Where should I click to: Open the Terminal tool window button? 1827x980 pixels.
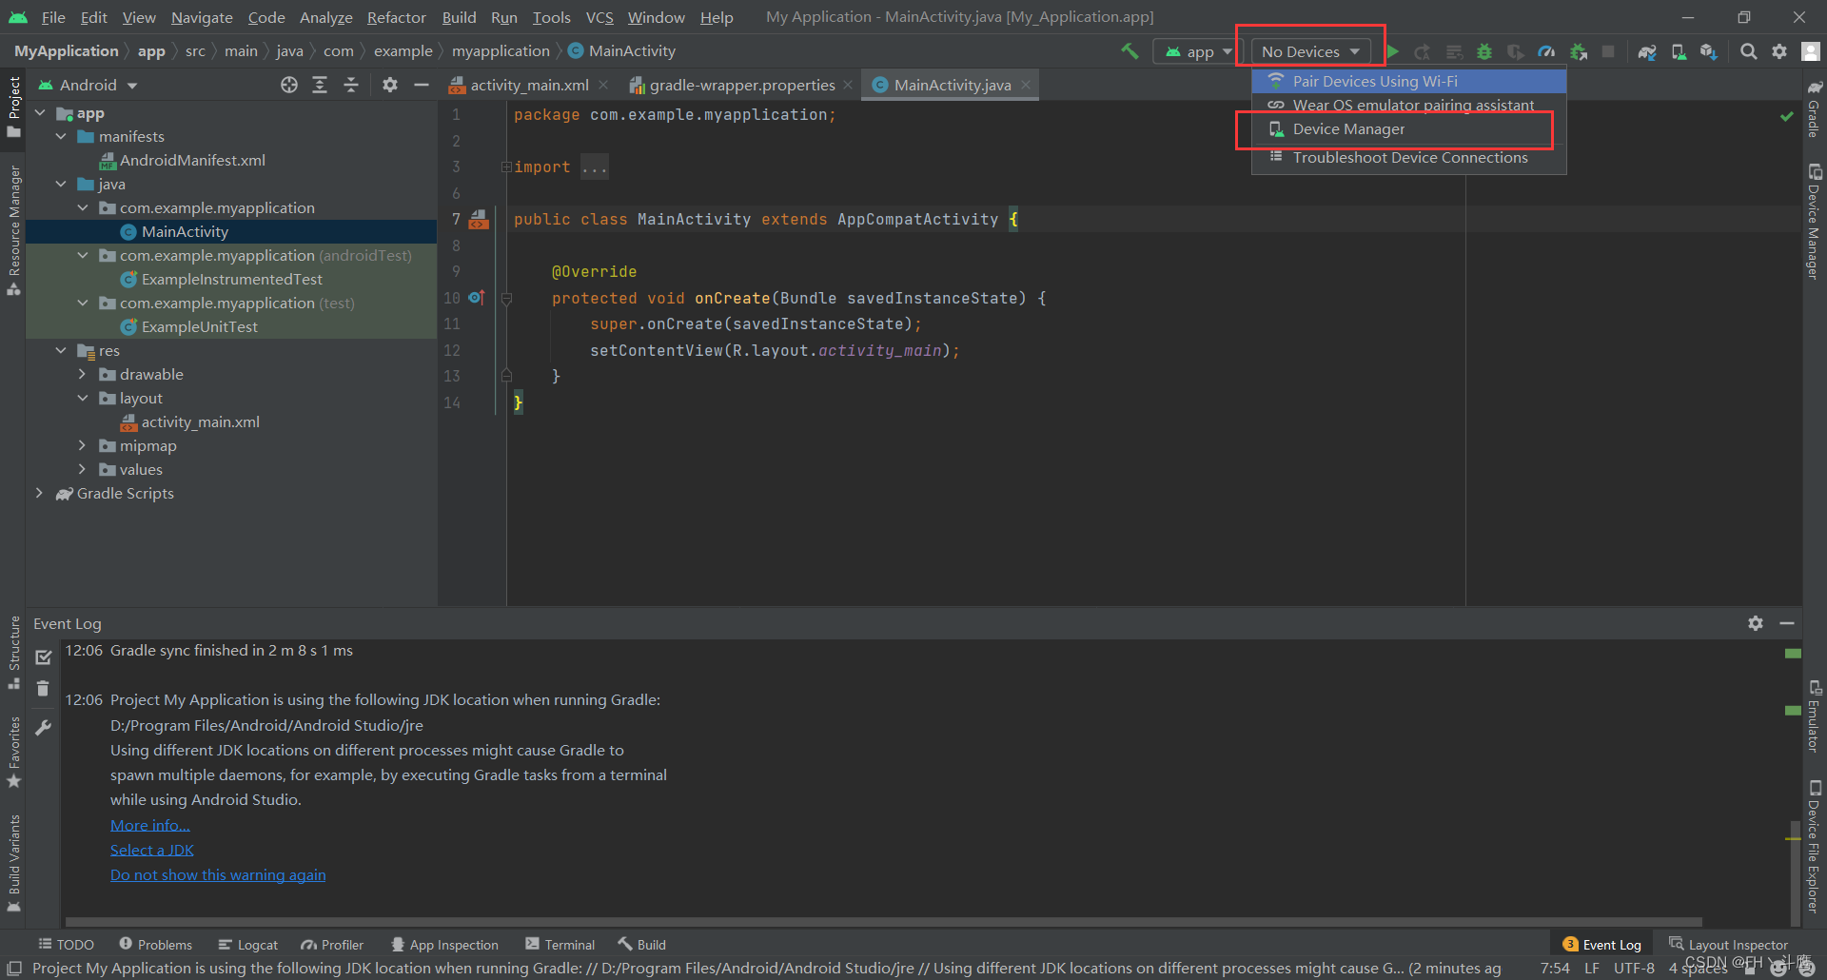(560, 945)
